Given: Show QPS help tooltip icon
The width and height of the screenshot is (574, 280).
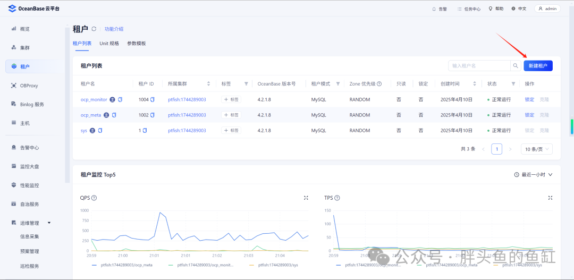Looking at the screenshot, I should [94, 198].
